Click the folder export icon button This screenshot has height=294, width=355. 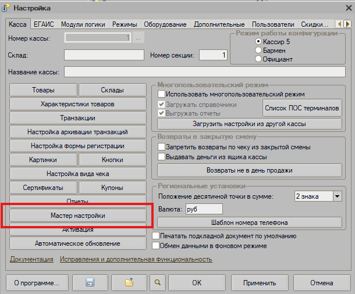click(129, 283)
